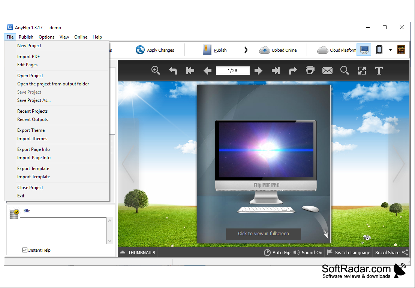Open search with the magnifier icon
The height and width of the screenshot is (288, 415).
tap(345, 71)
